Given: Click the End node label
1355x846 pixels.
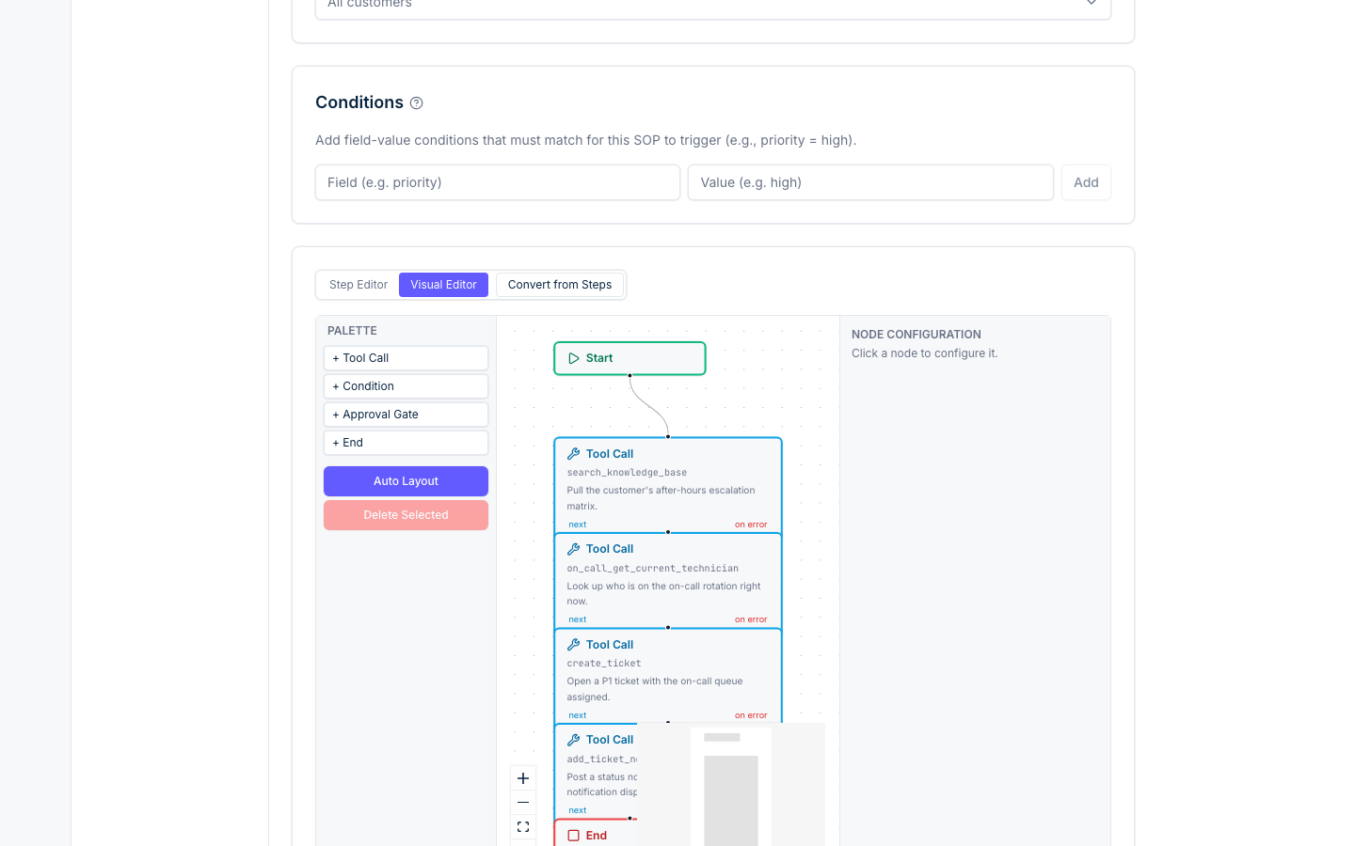Looking at the screenshot, I should (597, 836).
